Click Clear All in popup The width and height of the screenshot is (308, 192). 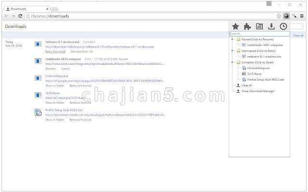coord(247,85)
